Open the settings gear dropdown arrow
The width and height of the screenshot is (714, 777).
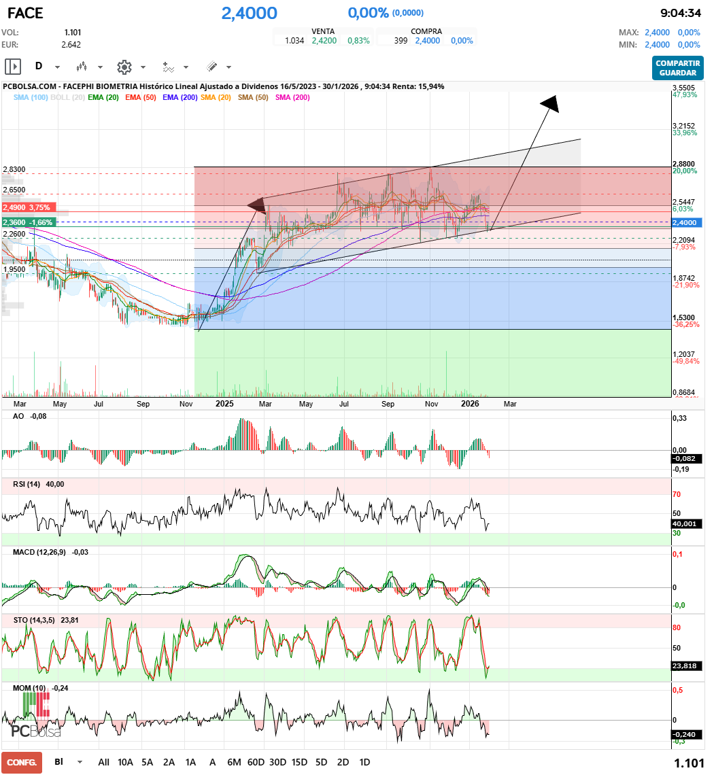tap(141, 67)
